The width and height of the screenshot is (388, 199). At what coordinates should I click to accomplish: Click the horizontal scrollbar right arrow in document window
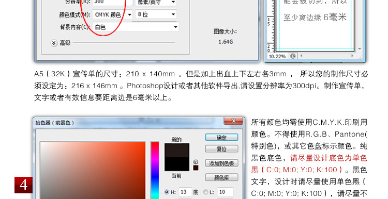(x=352, y=56)
